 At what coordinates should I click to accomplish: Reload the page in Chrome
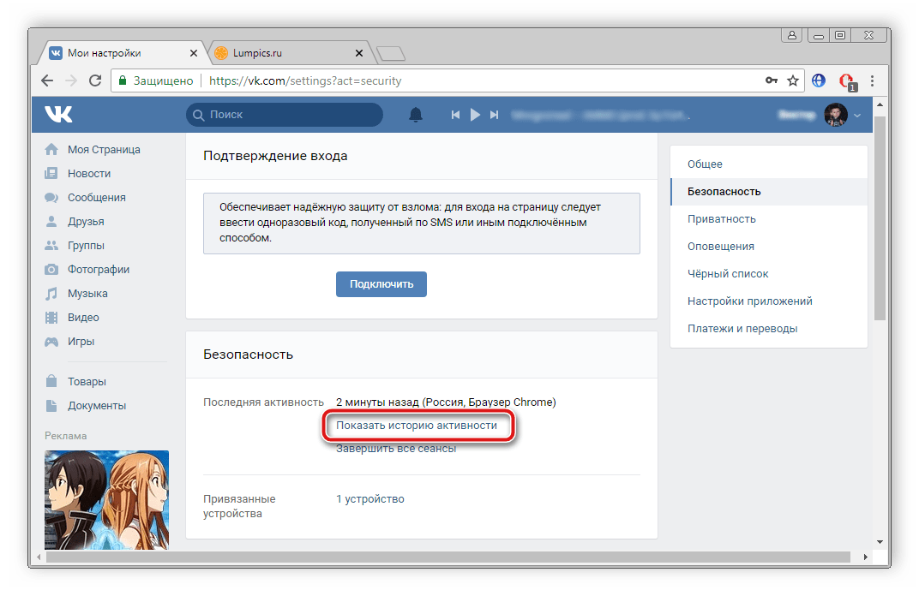95,80
